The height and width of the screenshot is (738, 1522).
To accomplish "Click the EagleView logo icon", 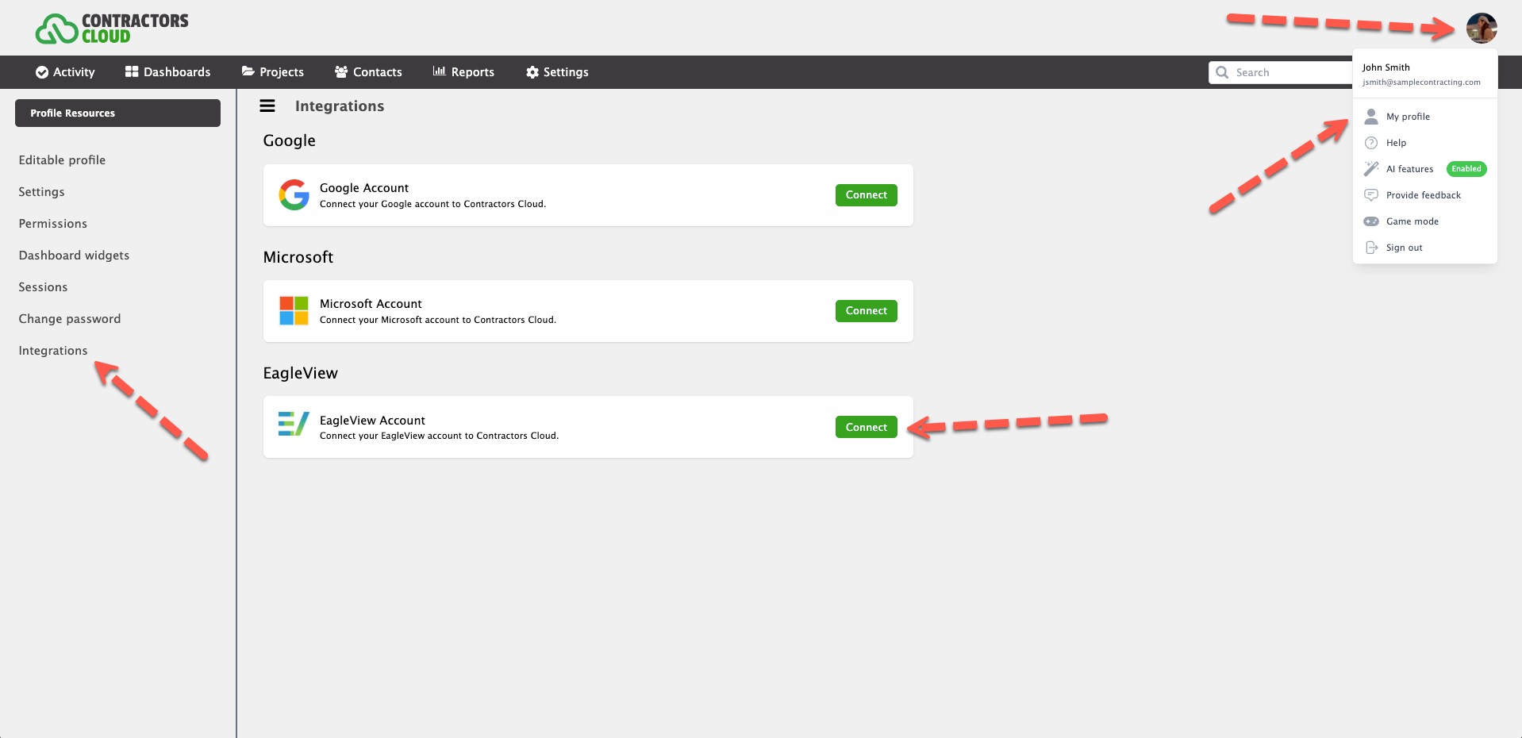I will click(x=294, y=425).
